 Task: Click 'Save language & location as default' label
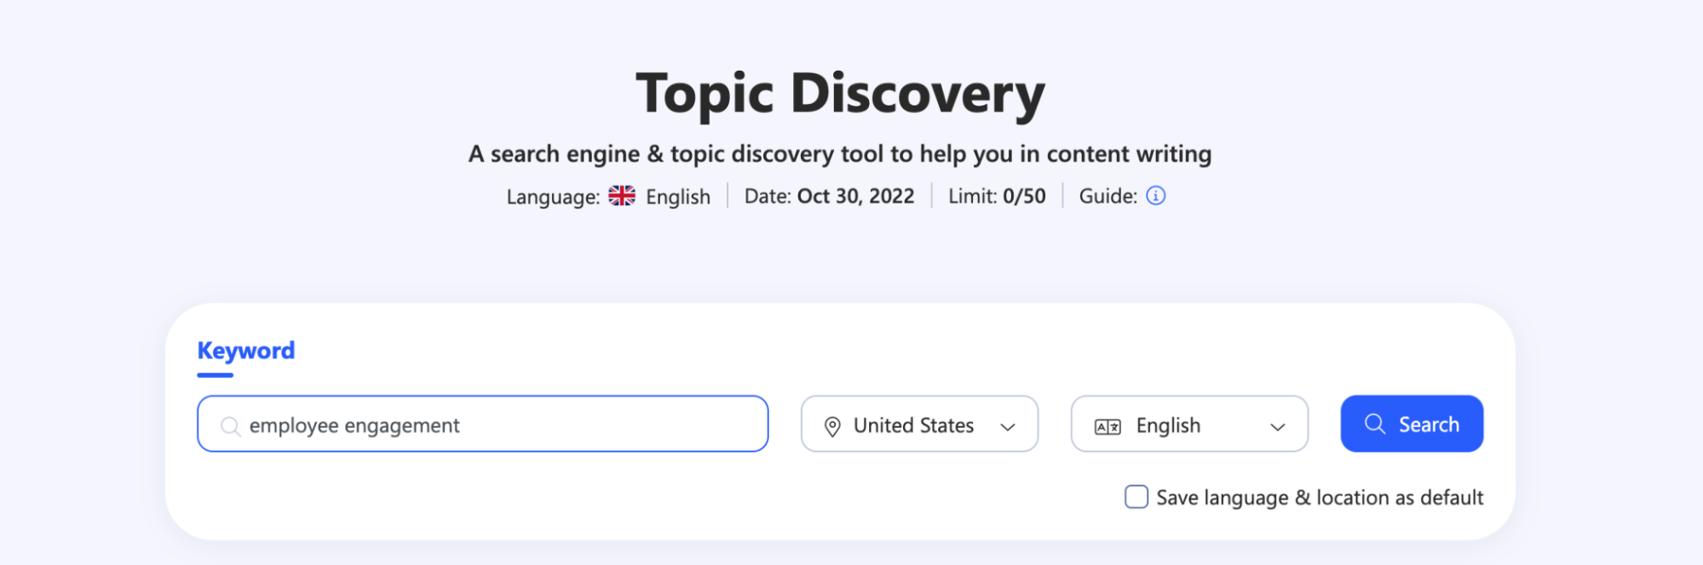tap(1320, 498)
